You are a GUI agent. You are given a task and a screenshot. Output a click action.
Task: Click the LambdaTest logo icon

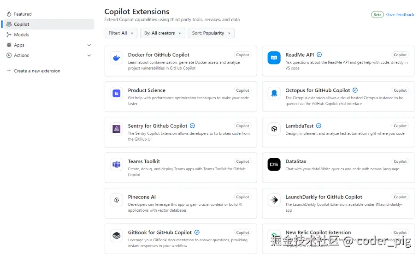pos(274,129)
